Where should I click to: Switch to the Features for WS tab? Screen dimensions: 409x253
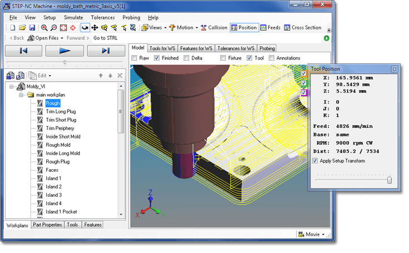[196, 48]
